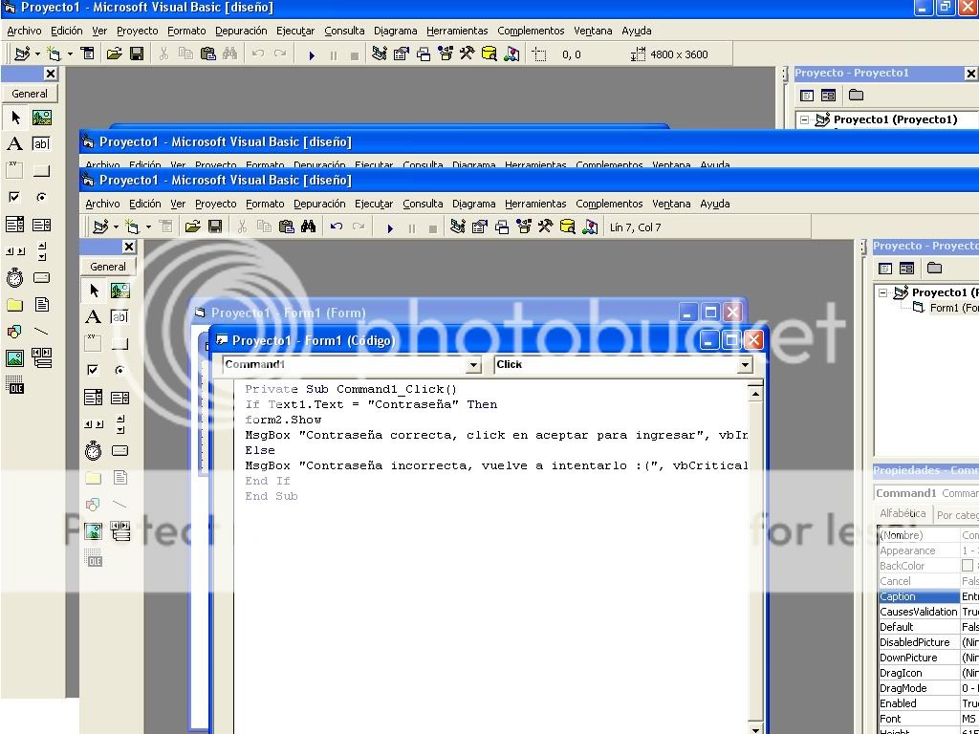Open the Formato menu in the front window
Screen dimensions: 979x734
265,204
